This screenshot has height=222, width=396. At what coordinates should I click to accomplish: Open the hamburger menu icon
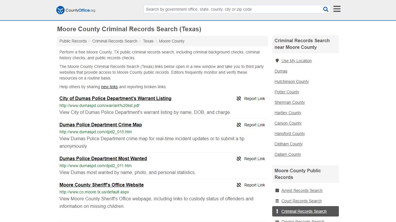click(337, 9)
